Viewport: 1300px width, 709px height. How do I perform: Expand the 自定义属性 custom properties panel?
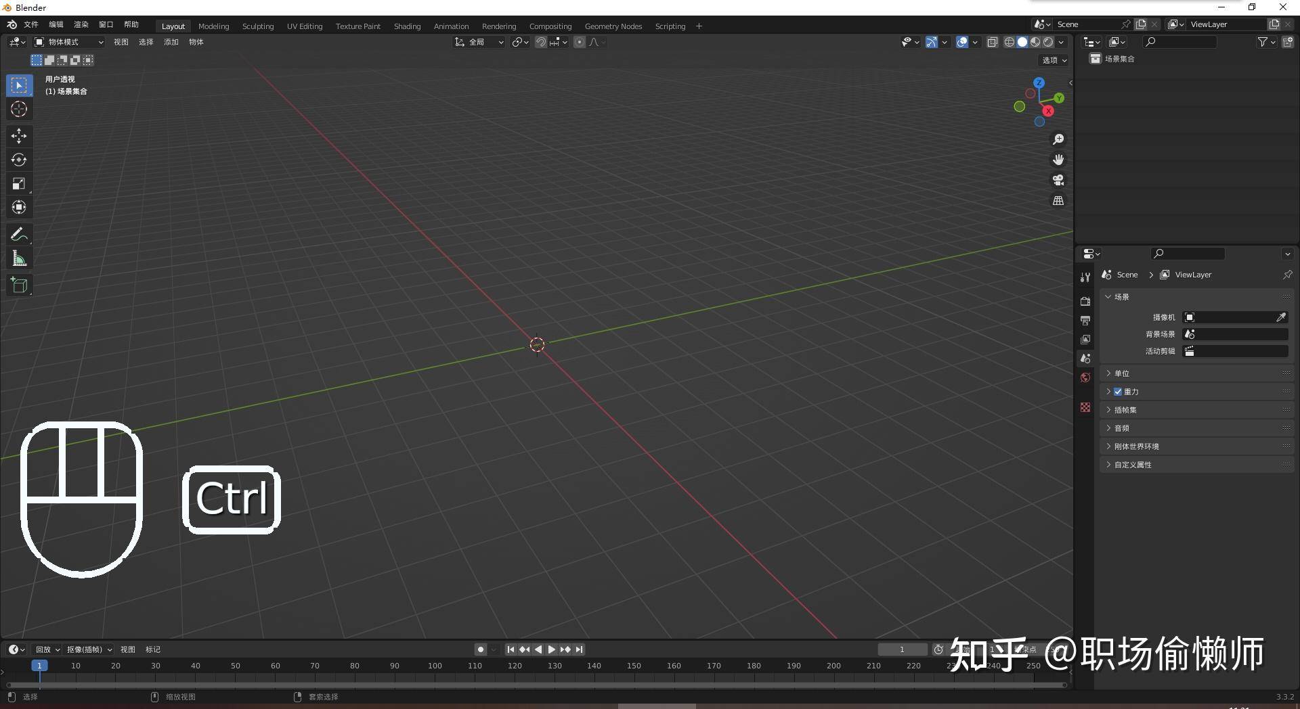coord(1196,465)
